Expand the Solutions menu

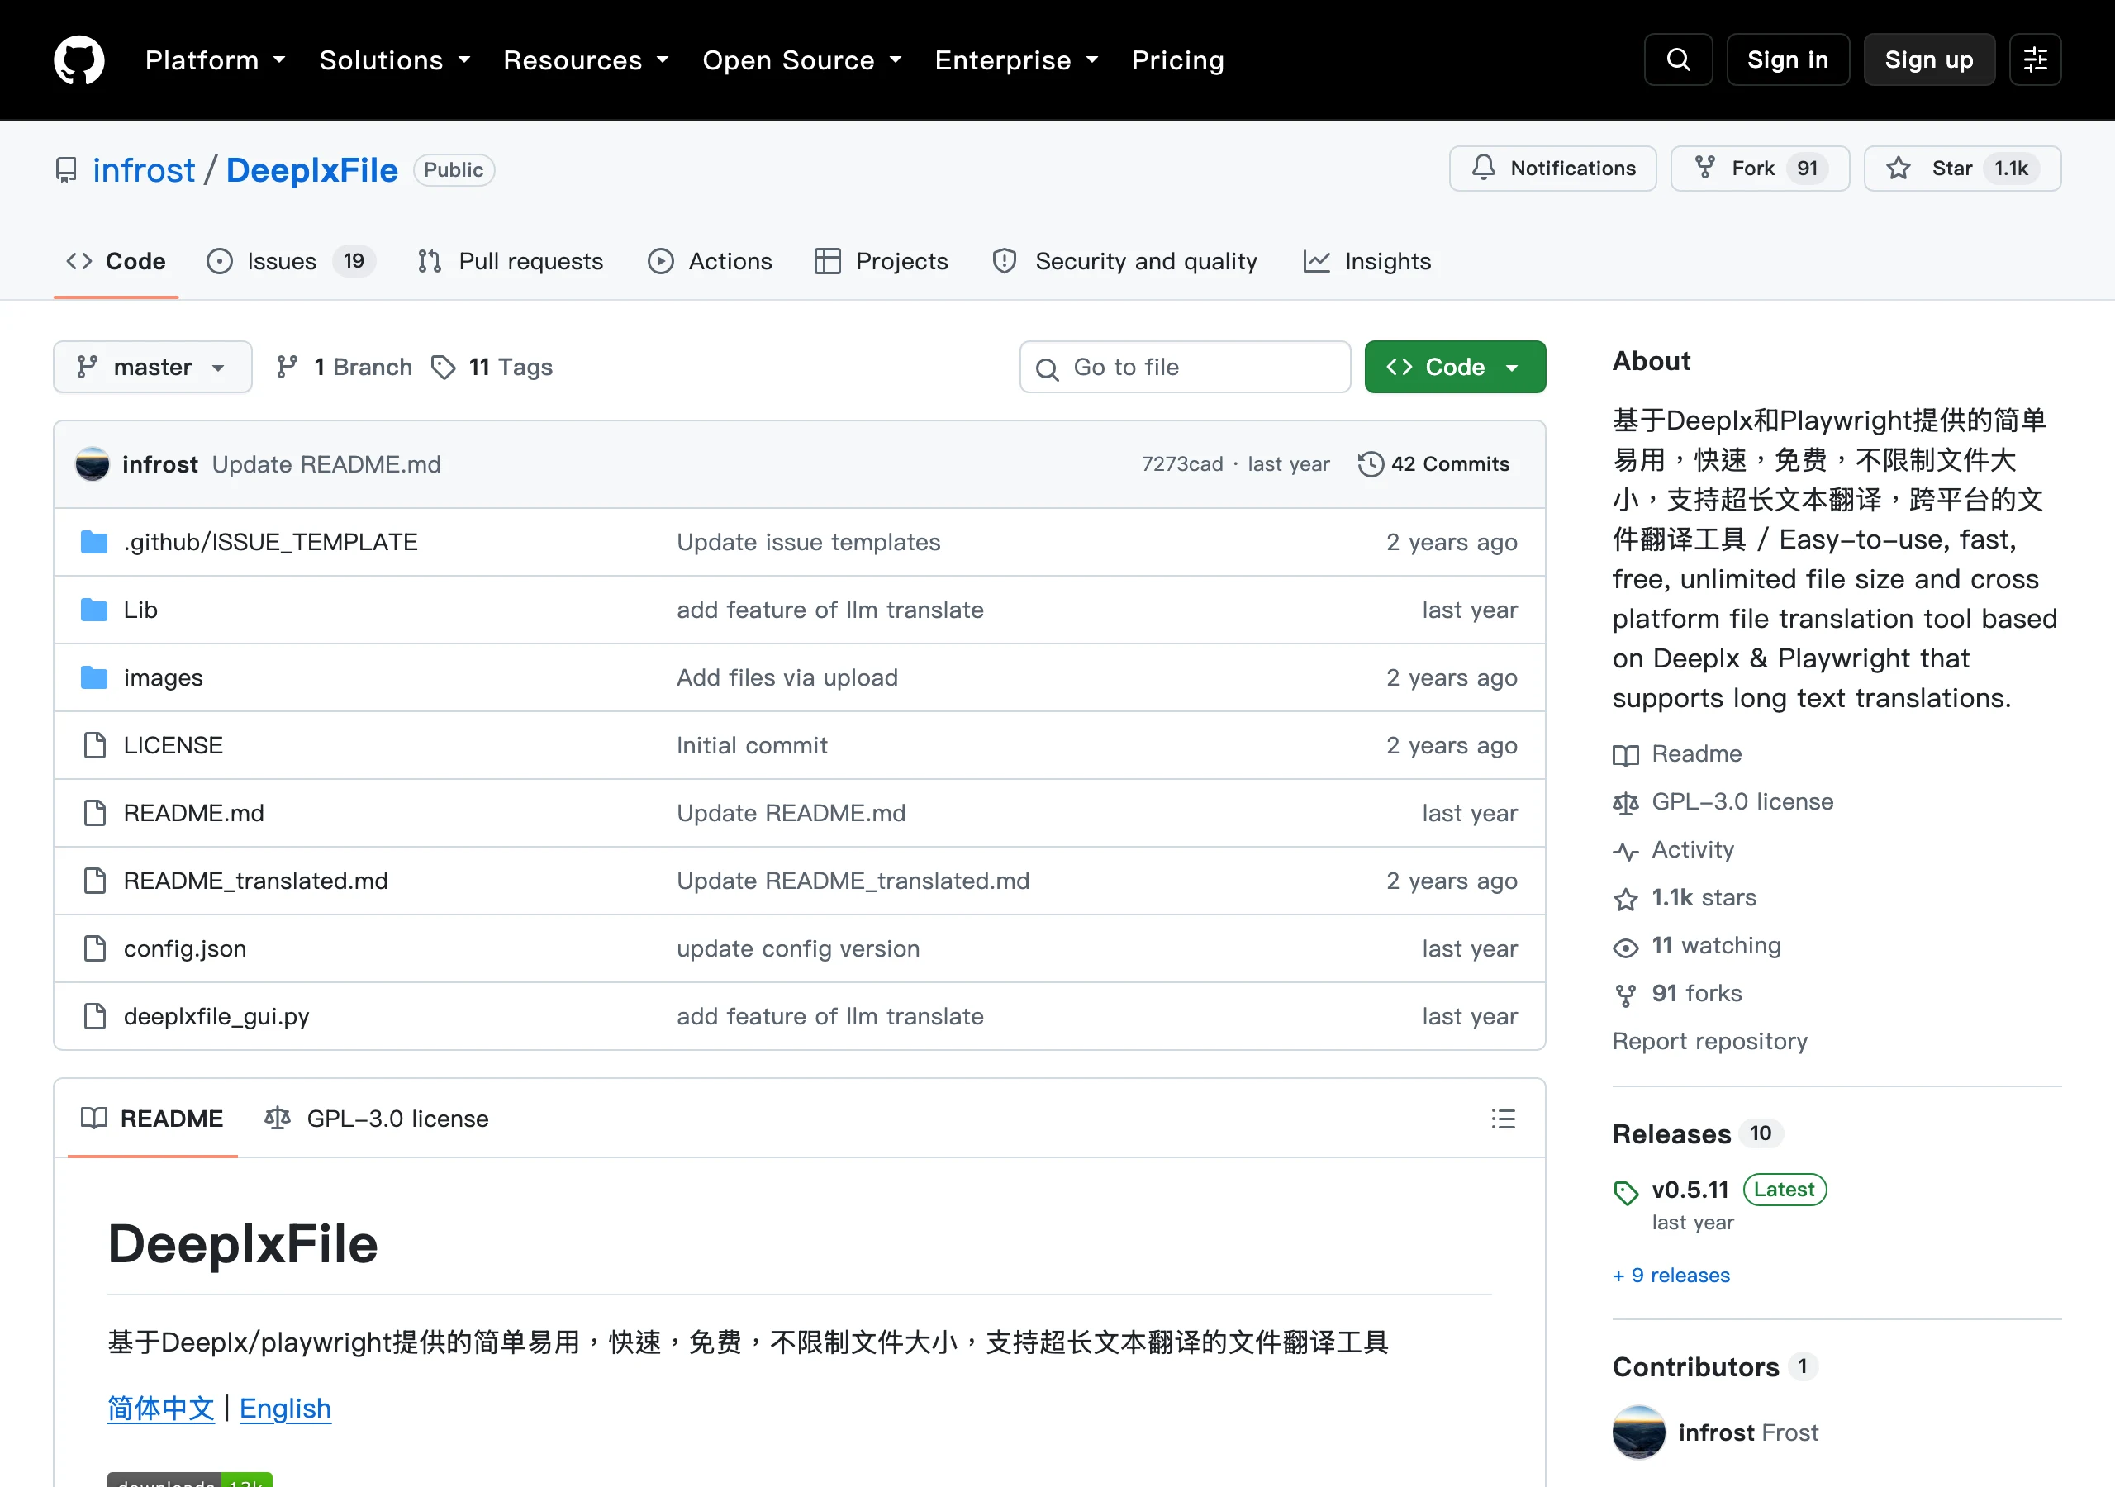pos(395,59)
